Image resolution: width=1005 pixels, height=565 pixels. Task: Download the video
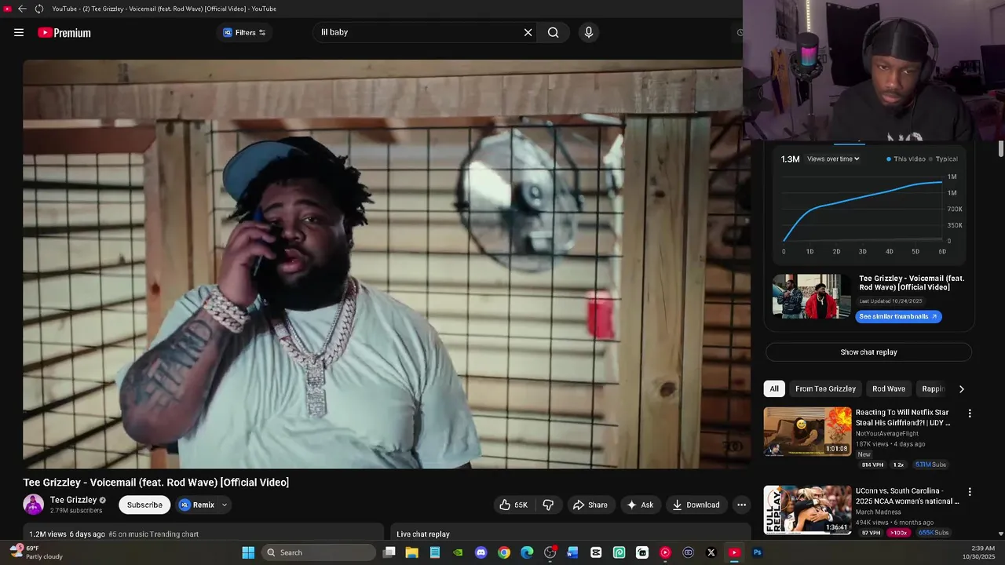point(696,505)
